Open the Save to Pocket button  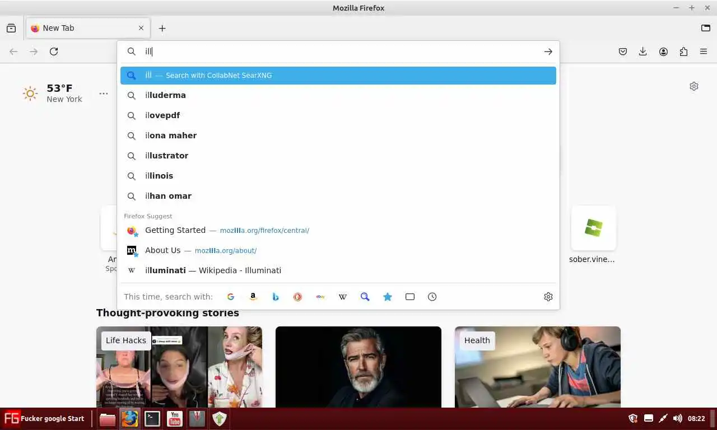pos(623,52)
